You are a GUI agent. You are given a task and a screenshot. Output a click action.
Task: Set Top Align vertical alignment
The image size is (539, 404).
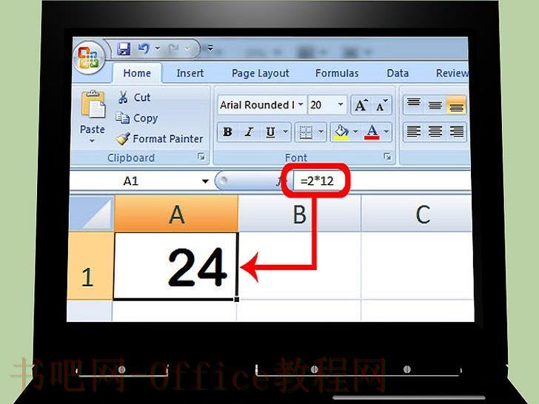(x=414, y=104)
